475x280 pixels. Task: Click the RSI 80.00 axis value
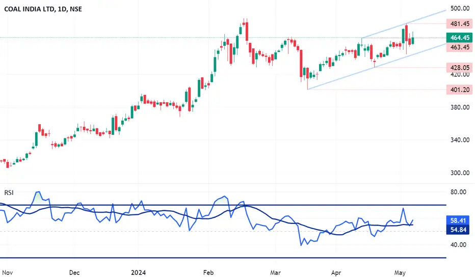pyautogui.click(x=458, y=192)
